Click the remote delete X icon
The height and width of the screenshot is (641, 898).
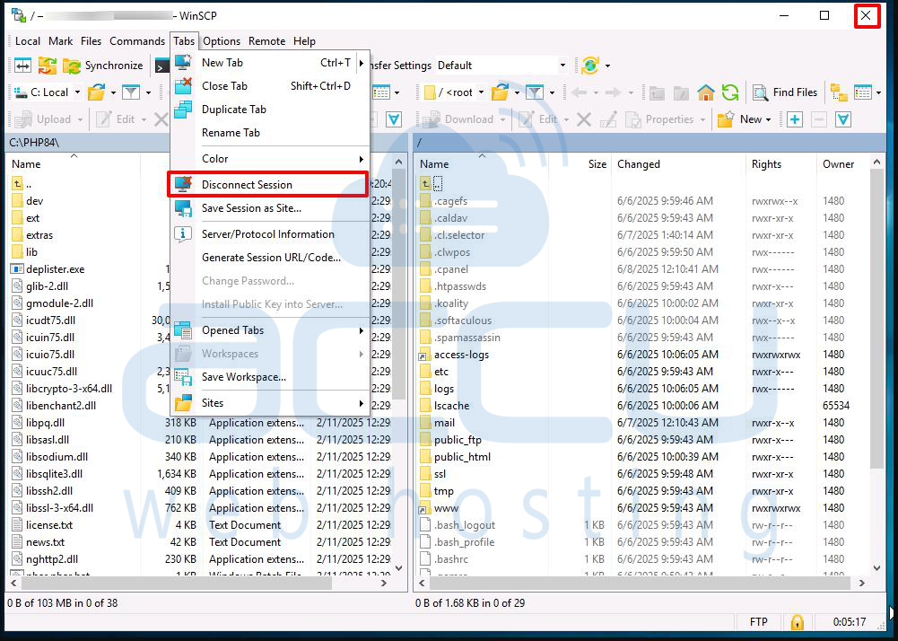(584, 119)
